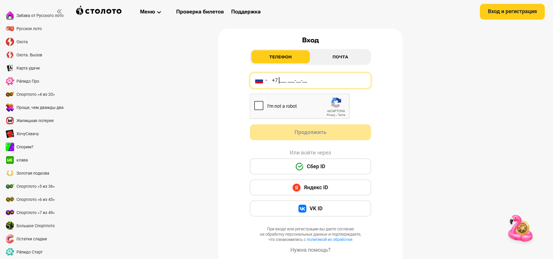This screenshot has width=553, height=259.
Task: Click the Жилищная лотерея icon
Action: pos(10,121)
